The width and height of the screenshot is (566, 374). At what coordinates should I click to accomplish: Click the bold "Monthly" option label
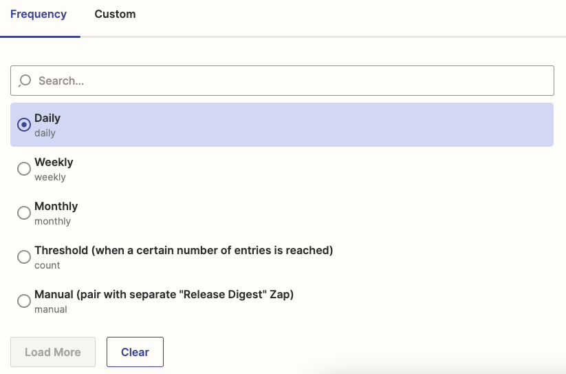pyautogui.click(x=56, y=207)
